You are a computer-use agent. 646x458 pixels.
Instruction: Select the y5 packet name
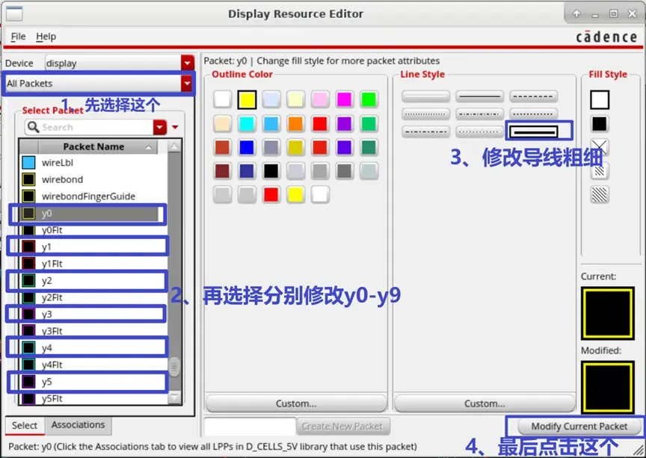click(46, 382)
